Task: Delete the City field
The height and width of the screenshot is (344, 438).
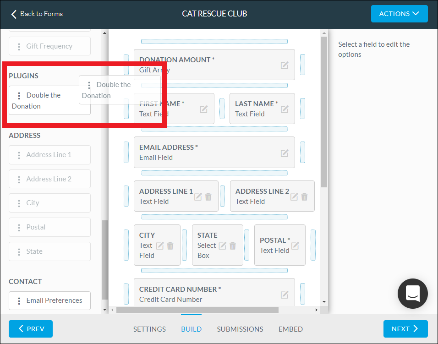Action: click(170, 246)
